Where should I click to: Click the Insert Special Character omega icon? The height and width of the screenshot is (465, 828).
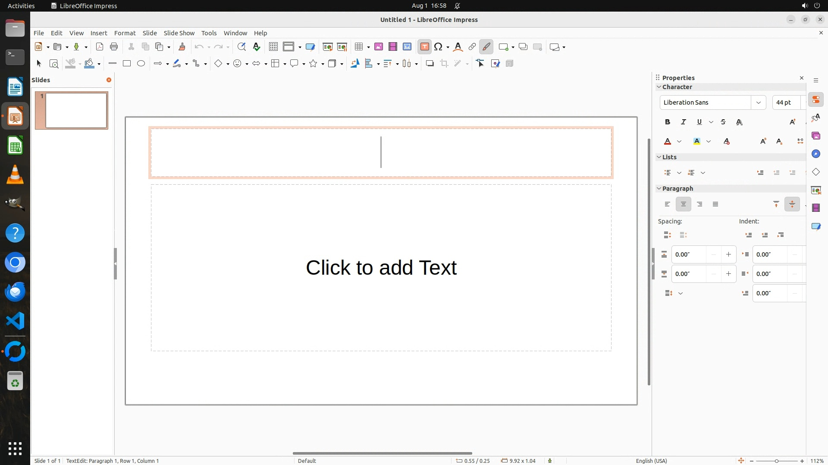coord(438,47)
